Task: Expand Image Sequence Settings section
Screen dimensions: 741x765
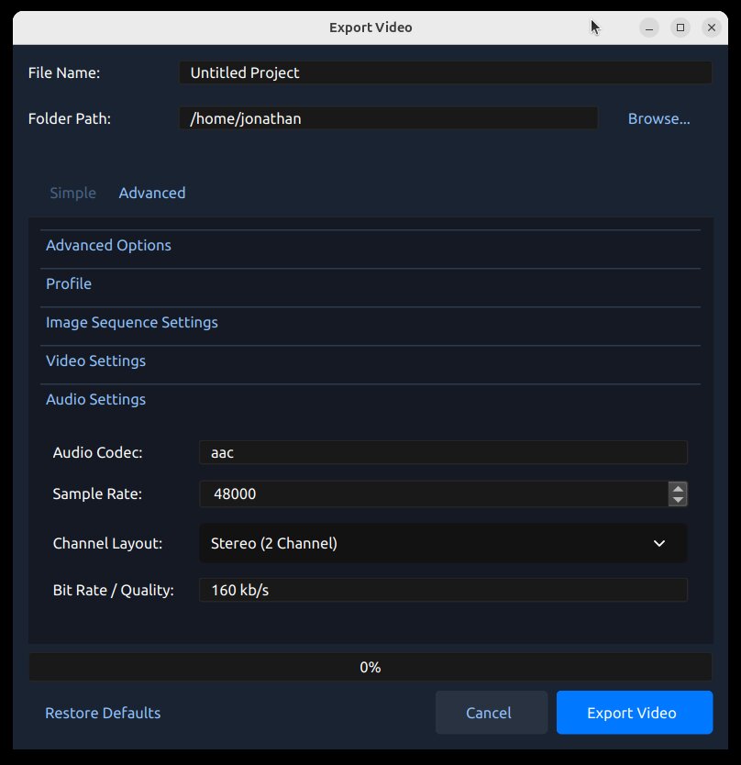Action: (132, 323)
